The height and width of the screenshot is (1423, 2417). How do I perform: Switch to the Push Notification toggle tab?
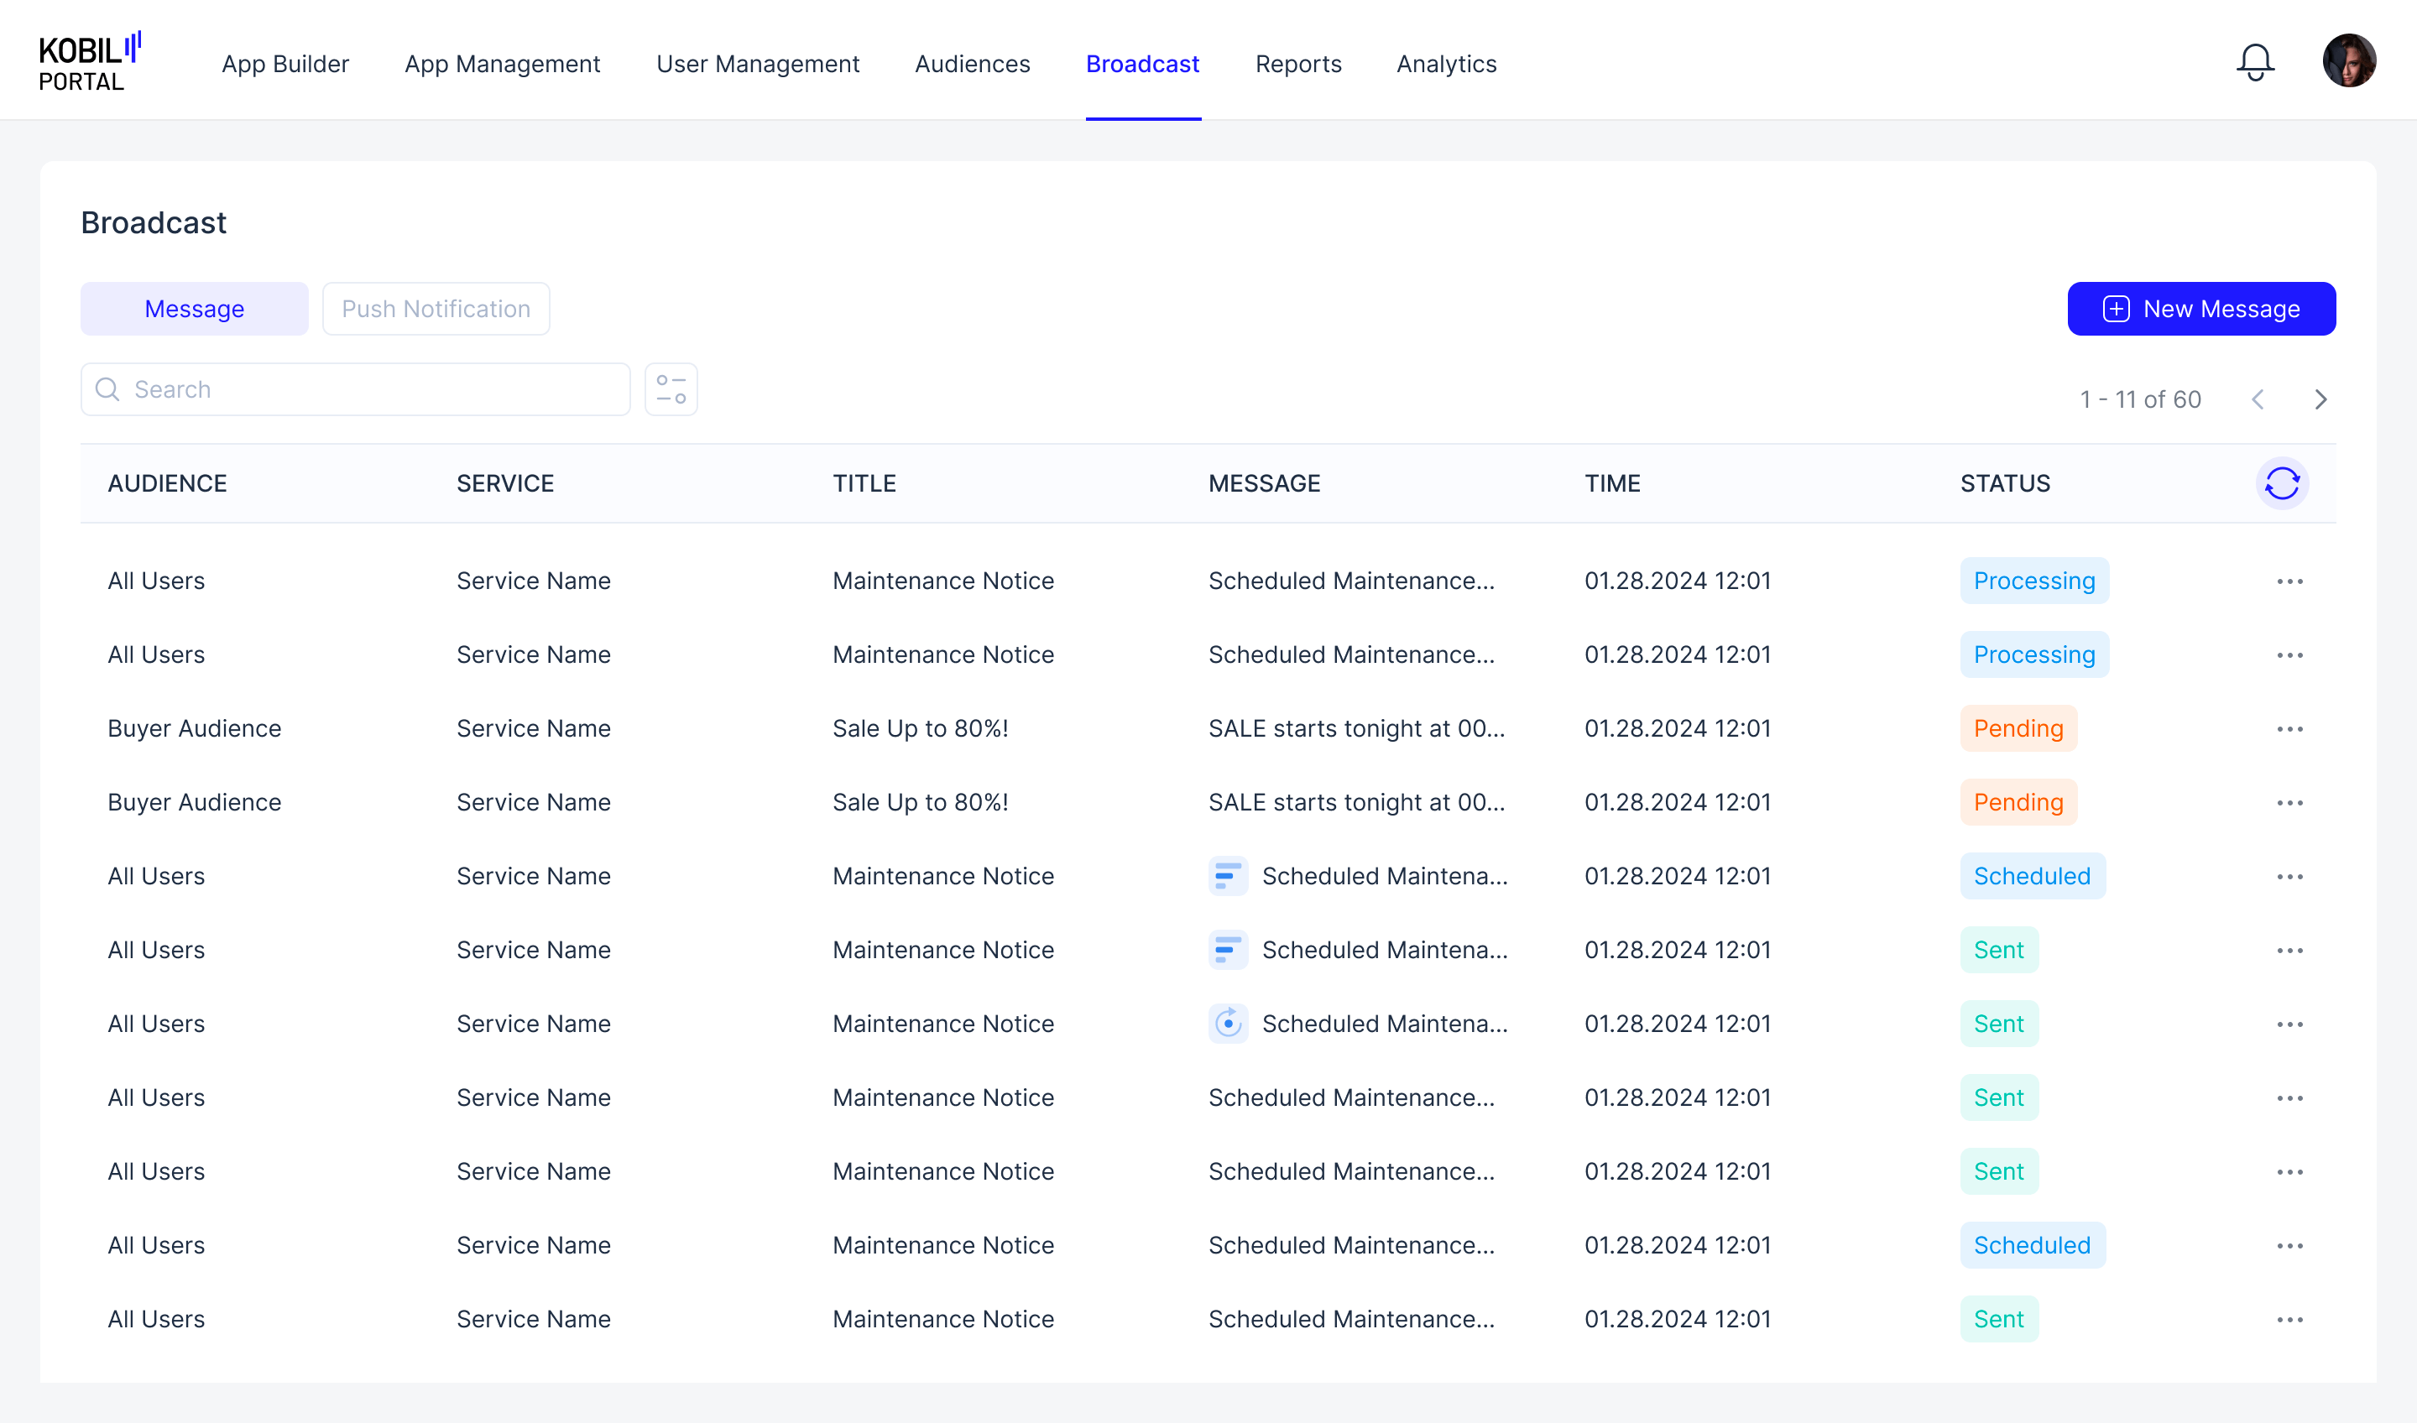click(436, 309)
